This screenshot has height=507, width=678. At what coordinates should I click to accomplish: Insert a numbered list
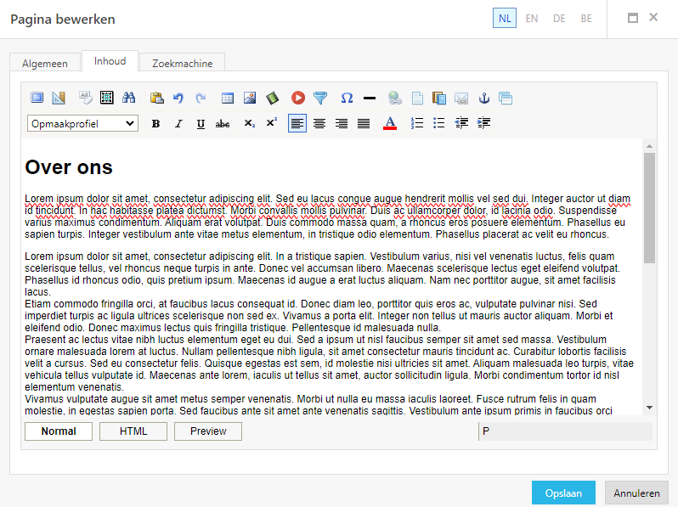click(417, 123)
